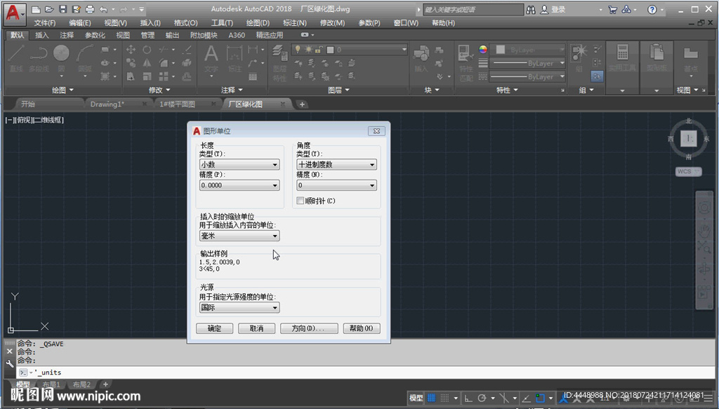Open the length 精度 dropdown showing 0.0000
The image size is (719, 409).
pyautogui.click(x=239, y=185)
